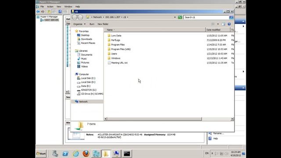Click Help in the Actions pane
The image size is (281, 158).
coord(216,139)
